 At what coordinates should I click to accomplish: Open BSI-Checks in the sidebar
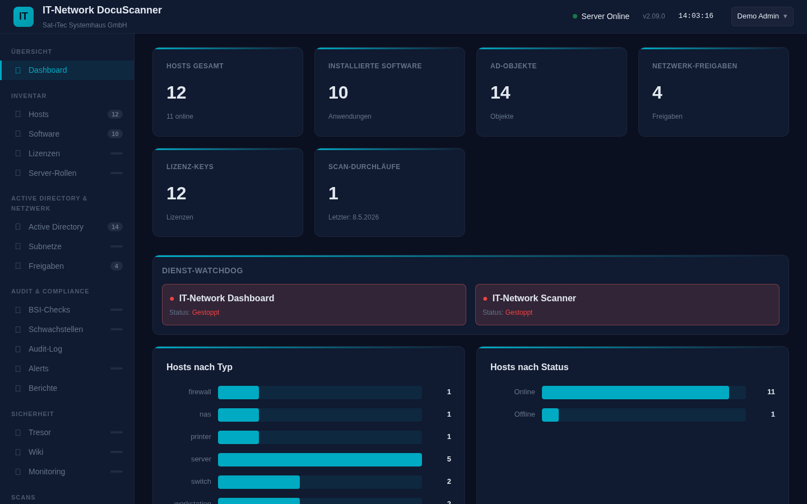click(67, 310)
